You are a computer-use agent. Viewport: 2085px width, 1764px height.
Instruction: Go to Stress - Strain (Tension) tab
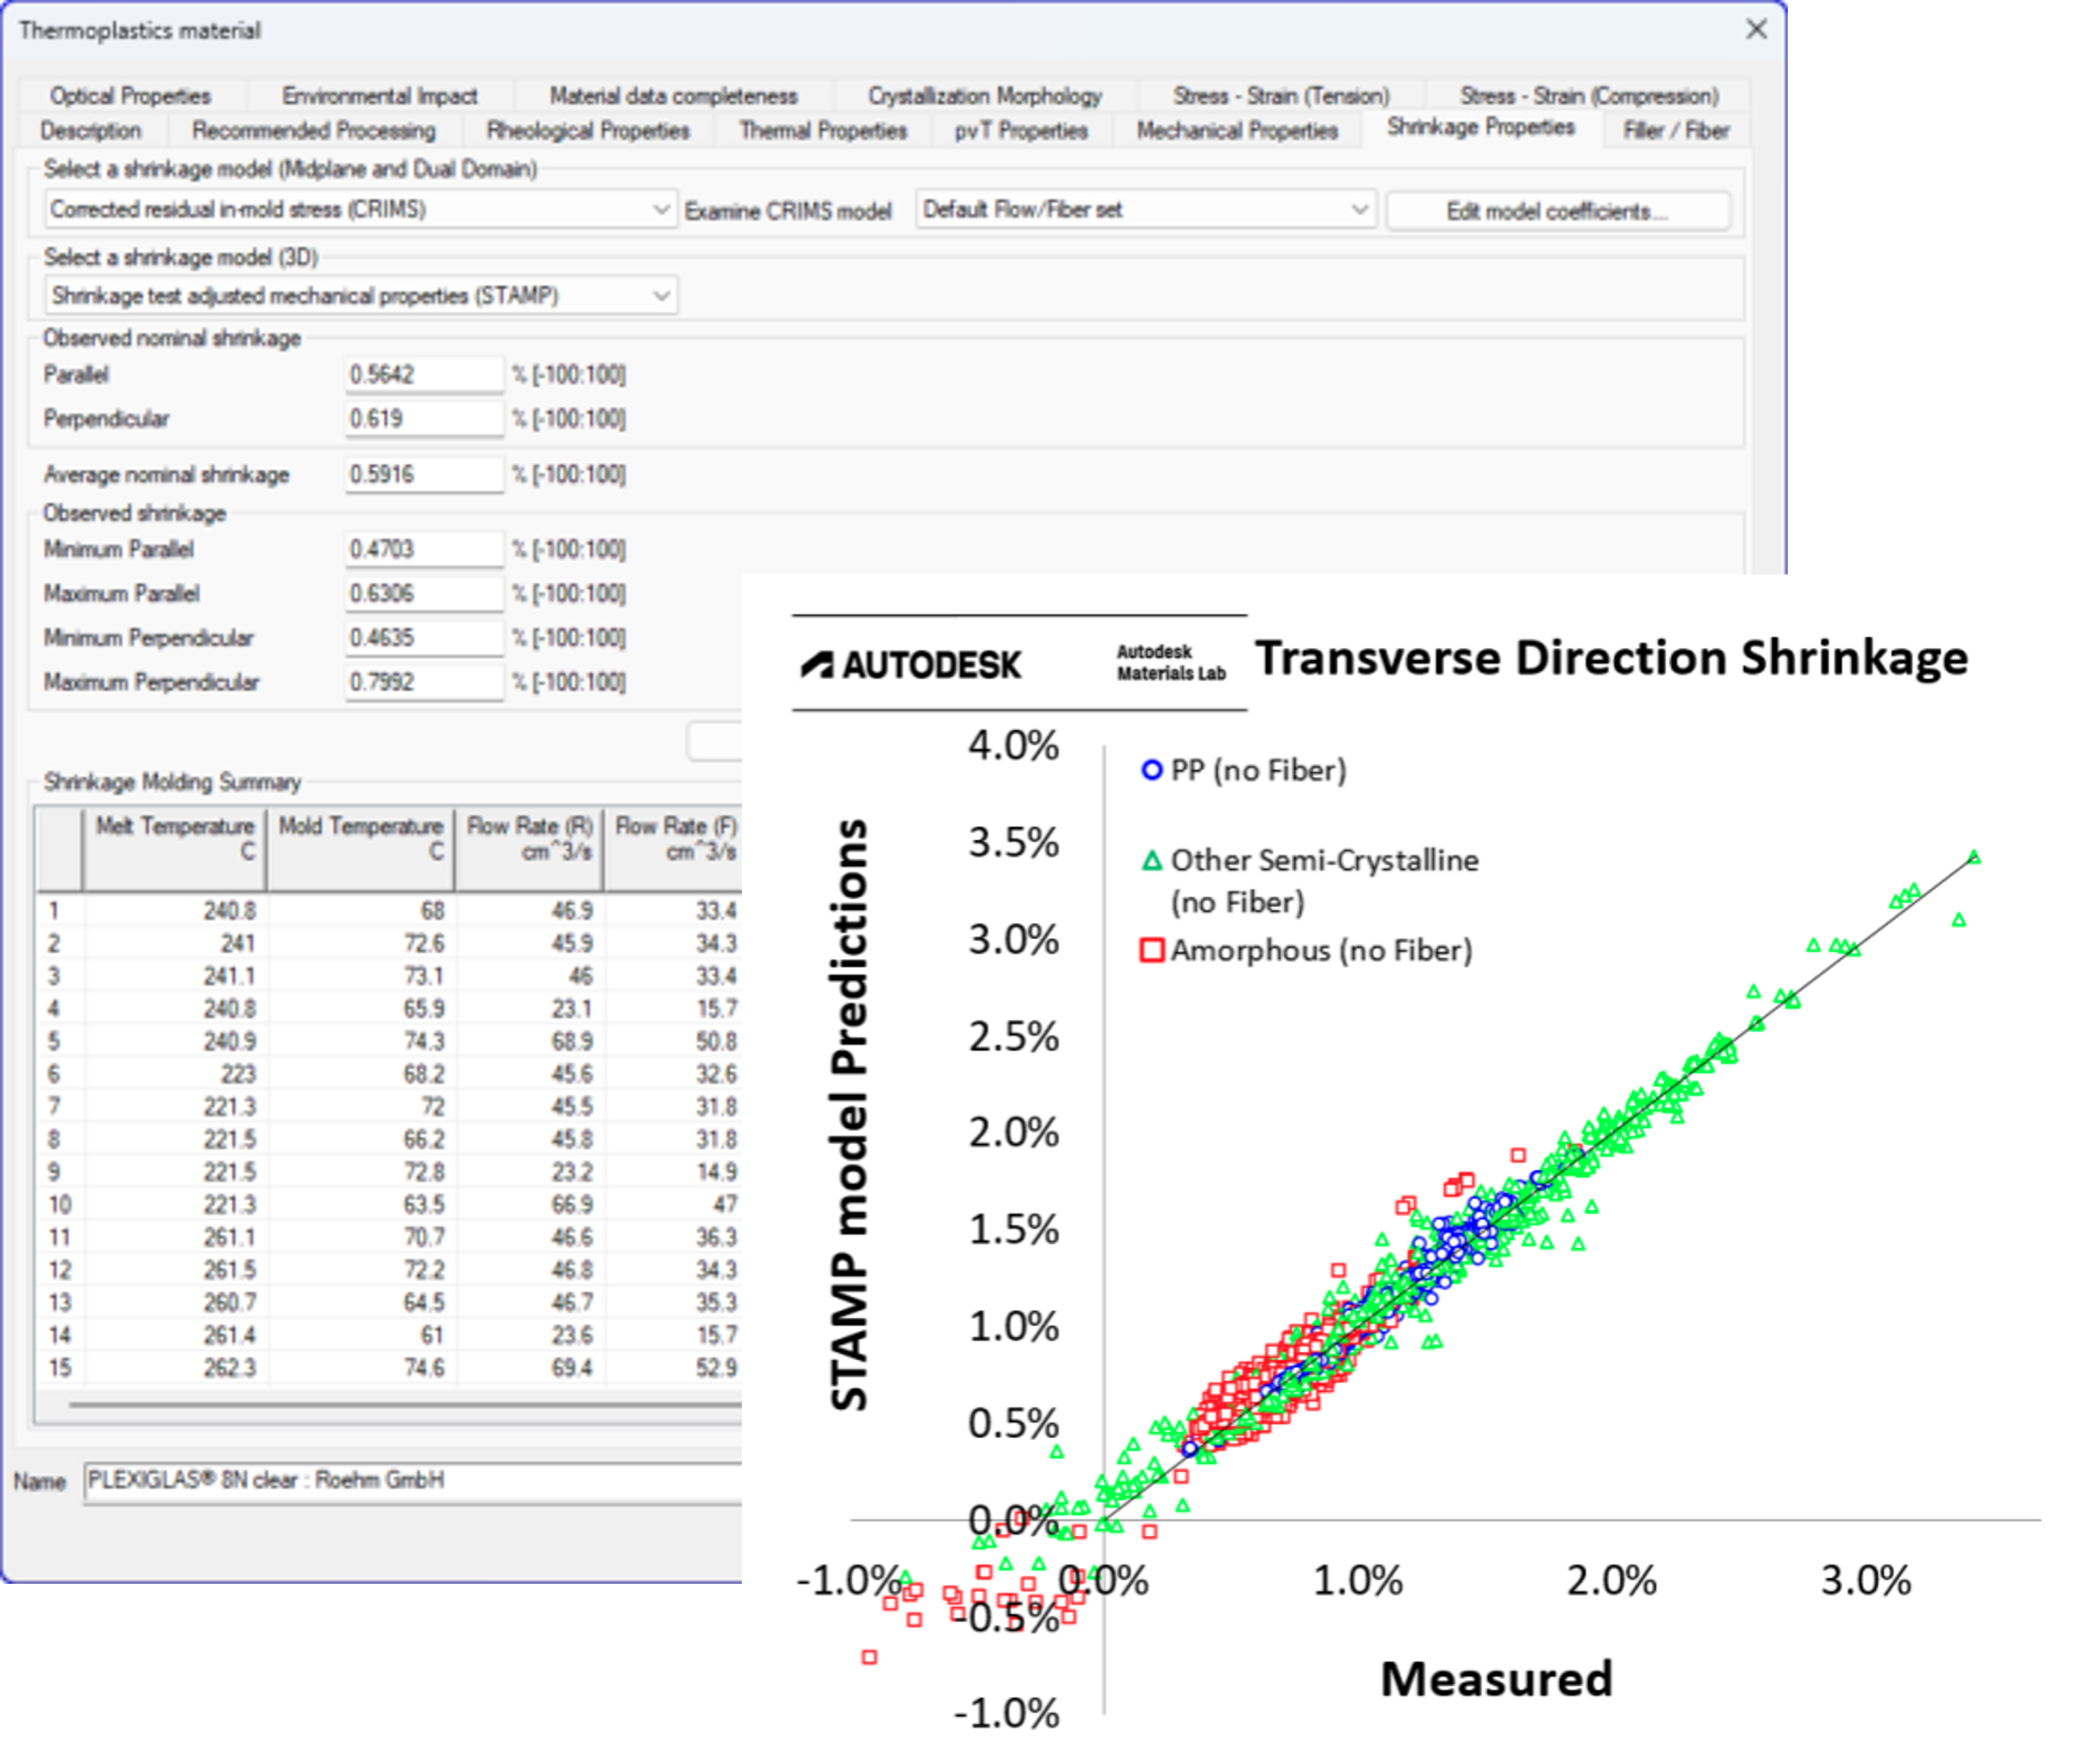click(x=1280, y=96)
